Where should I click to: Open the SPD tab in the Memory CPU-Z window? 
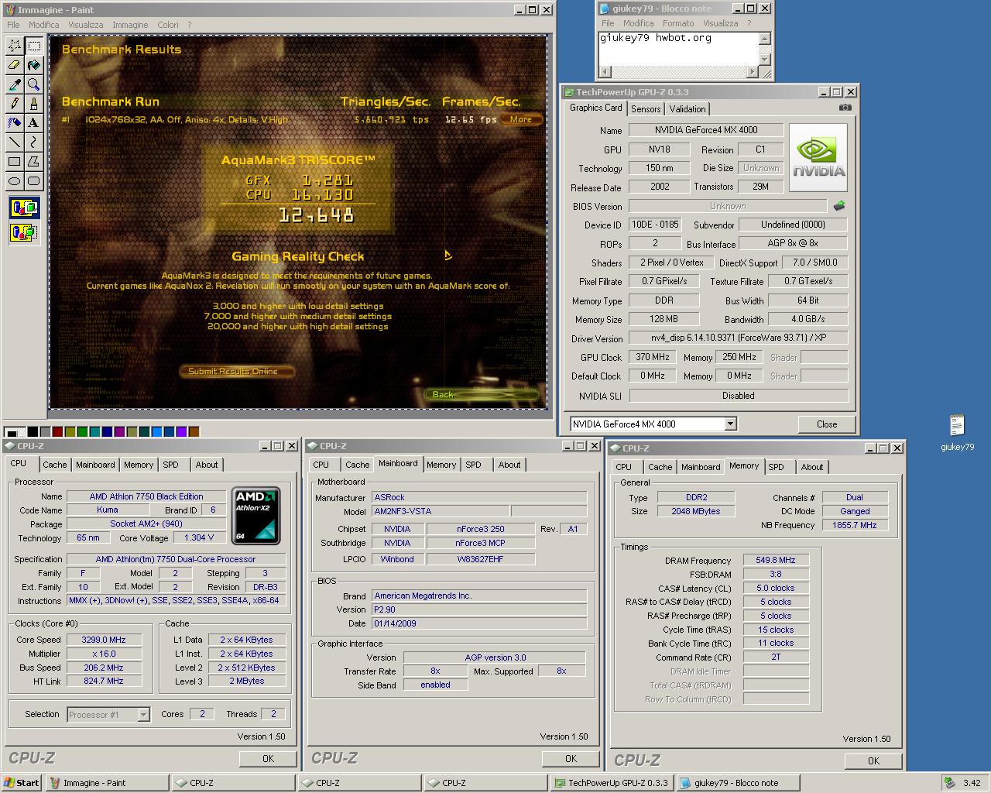(776, 467)
